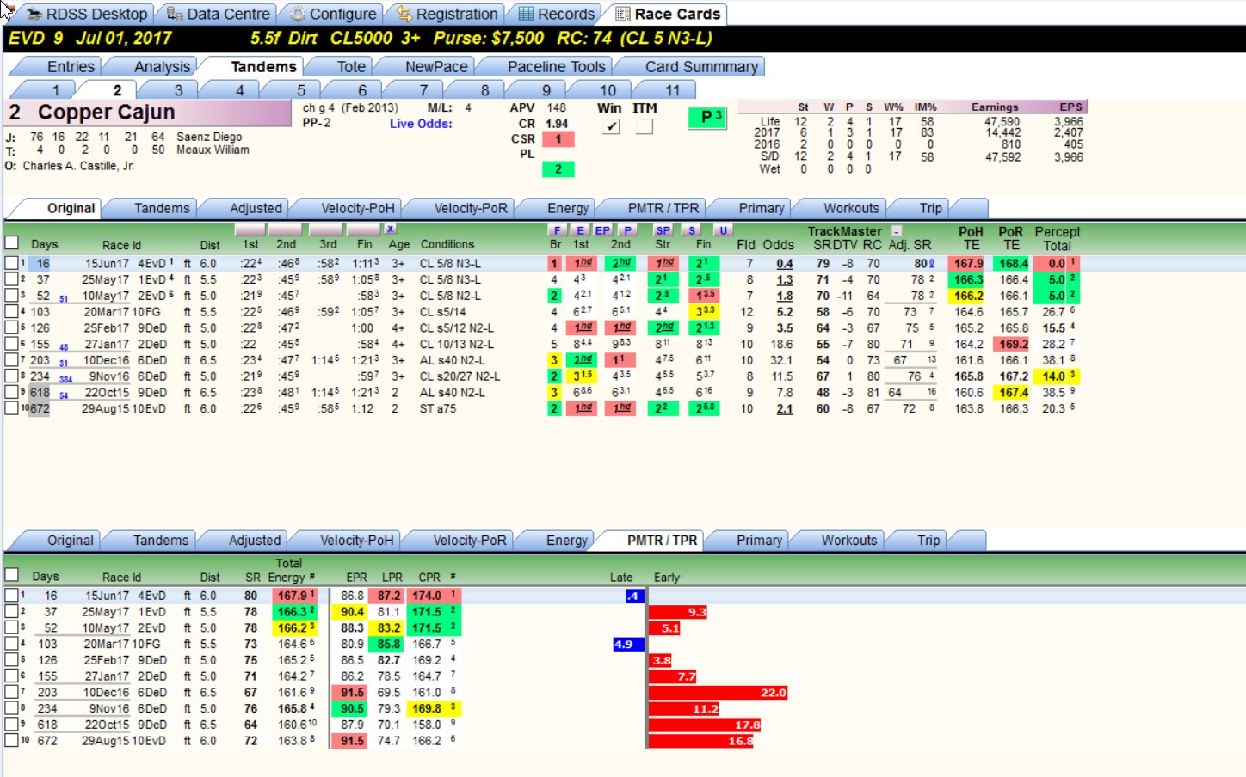Click the Total Energy column header
The height and width of the screenshot is (777, 1246).
click(x=288, y=570)
